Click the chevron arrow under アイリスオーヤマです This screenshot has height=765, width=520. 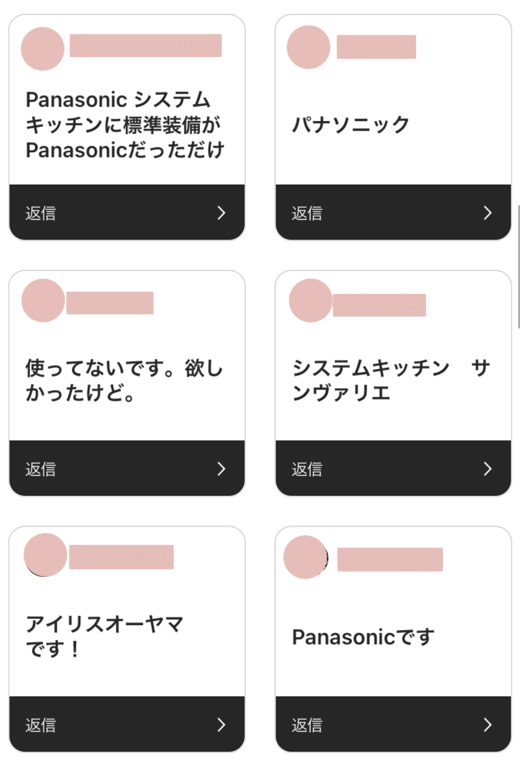221,725
